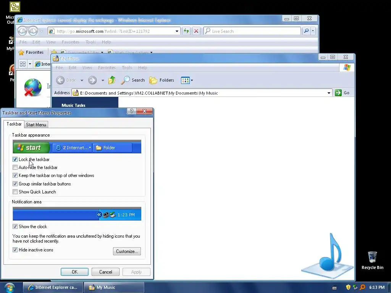This screenshot has width=391, height=293.
Task: Enable Show Quick Launch
Action: click(x=15, y=192)
